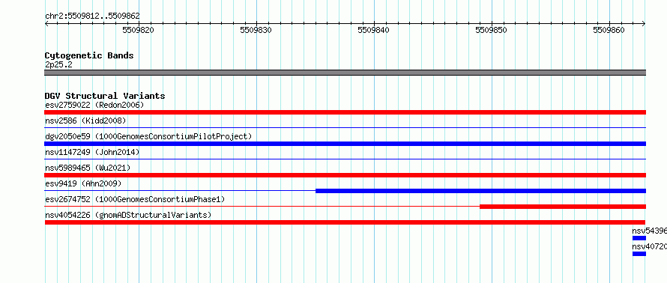The width and height of the screenshot is (667, 283).
Task: Open the esv2674752 1000GenomesConsortiumPhase1 label
Action: click(x=135, y=199)
